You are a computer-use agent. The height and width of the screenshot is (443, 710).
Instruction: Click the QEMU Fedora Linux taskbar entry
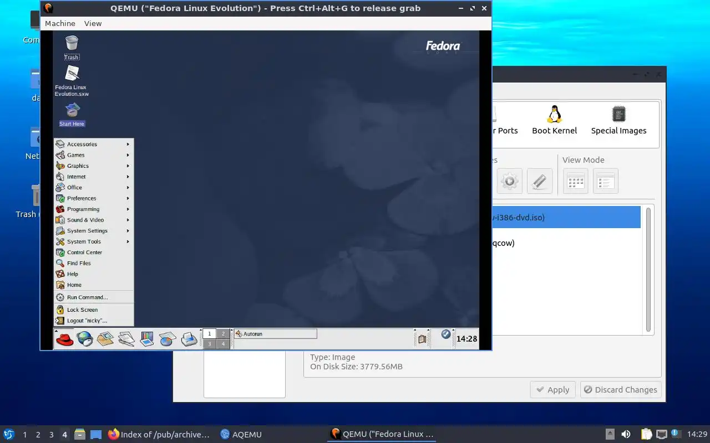tap(382, 434)
